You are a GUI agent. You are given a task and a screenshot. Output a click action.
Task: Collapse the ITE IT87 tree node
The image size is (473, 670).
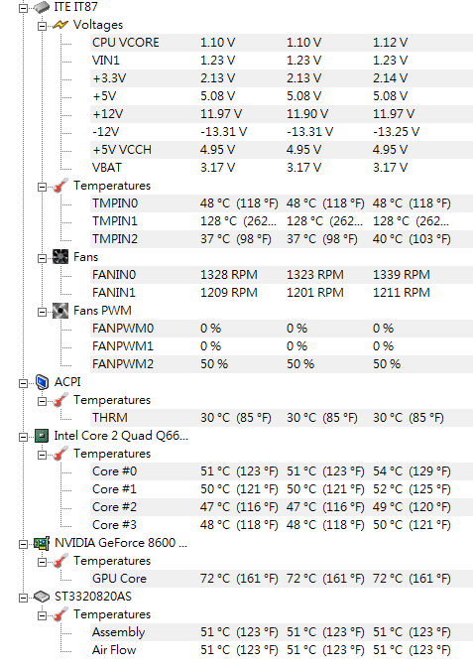(24, 8)
